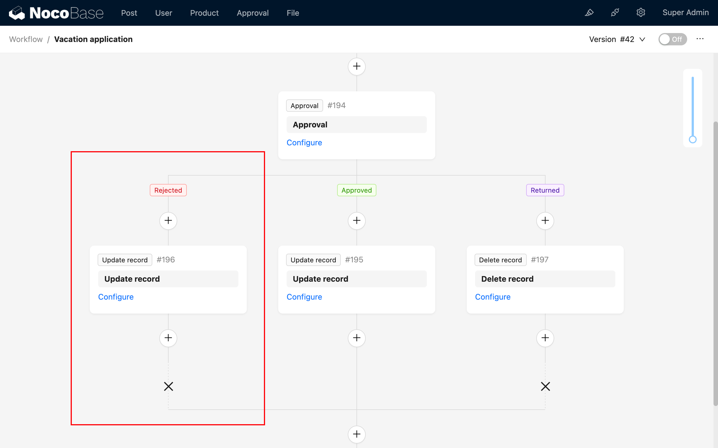The image size is (718, 448).
Task: Add a node below Delete record #197
Action: 545,338
